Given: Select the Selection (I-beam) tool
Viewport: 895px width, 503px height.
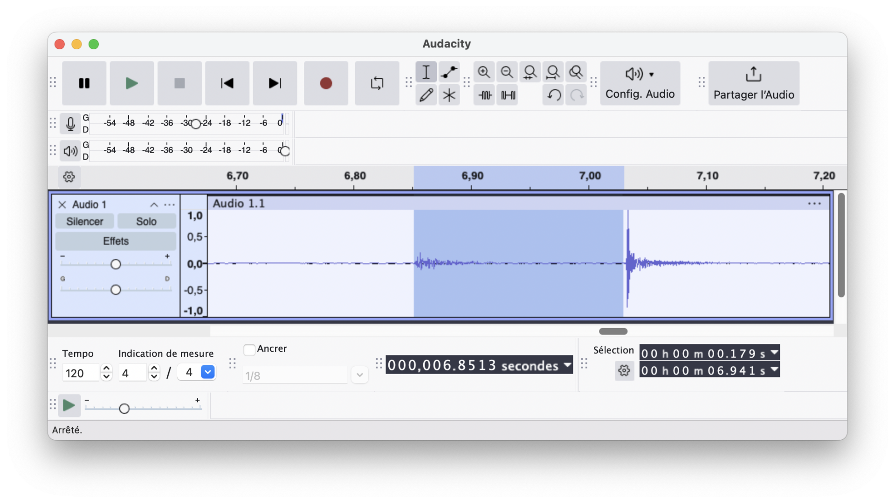Looking at the screenshot, I should (x=426, y=72).
